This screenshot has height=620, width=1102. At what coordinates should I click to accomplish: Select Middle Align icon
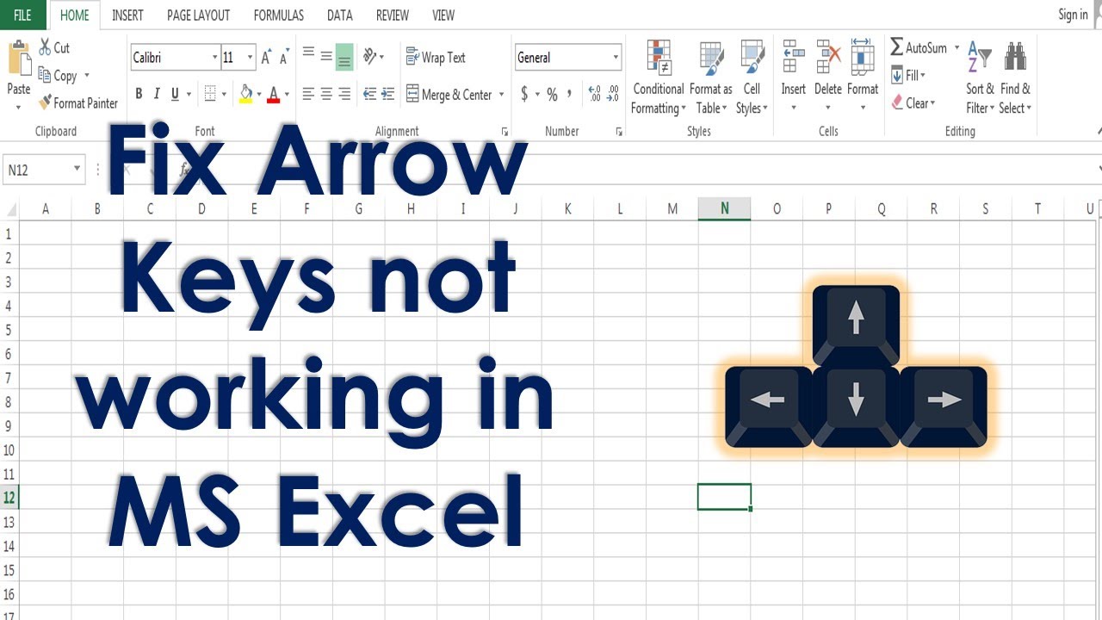tap(326, 57)
